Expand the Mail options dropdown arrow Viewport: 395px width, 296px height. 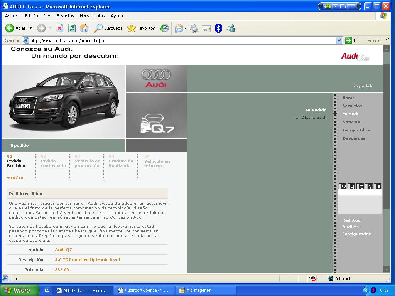[186, 28]
